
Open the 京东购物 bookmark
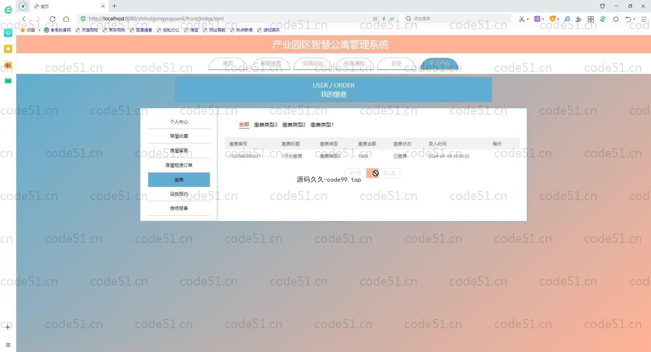click(x=114, y=30)
